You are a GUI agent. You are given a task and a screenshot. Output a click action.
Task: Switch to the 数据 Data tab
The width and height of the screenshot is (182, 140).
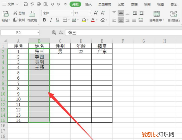point(134,5)
